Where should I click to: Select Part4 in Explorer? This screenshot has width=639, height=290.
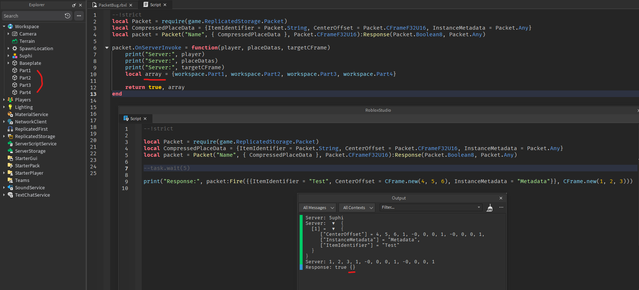click(x=25, y=92)
